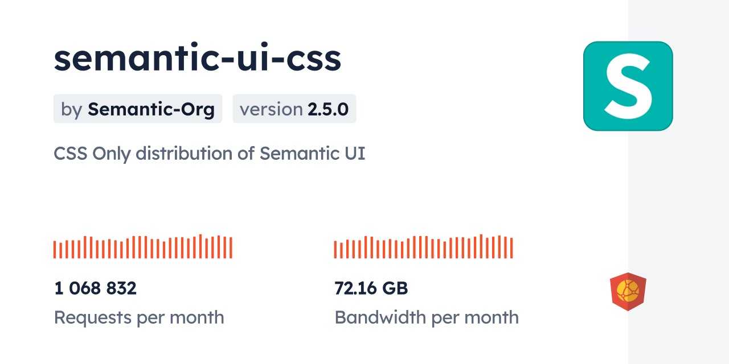This screenshot has height=364, width=729.
Task: Click the tallest bar in the requests chart
Action: pyautogui.click(x=200, y=246)
